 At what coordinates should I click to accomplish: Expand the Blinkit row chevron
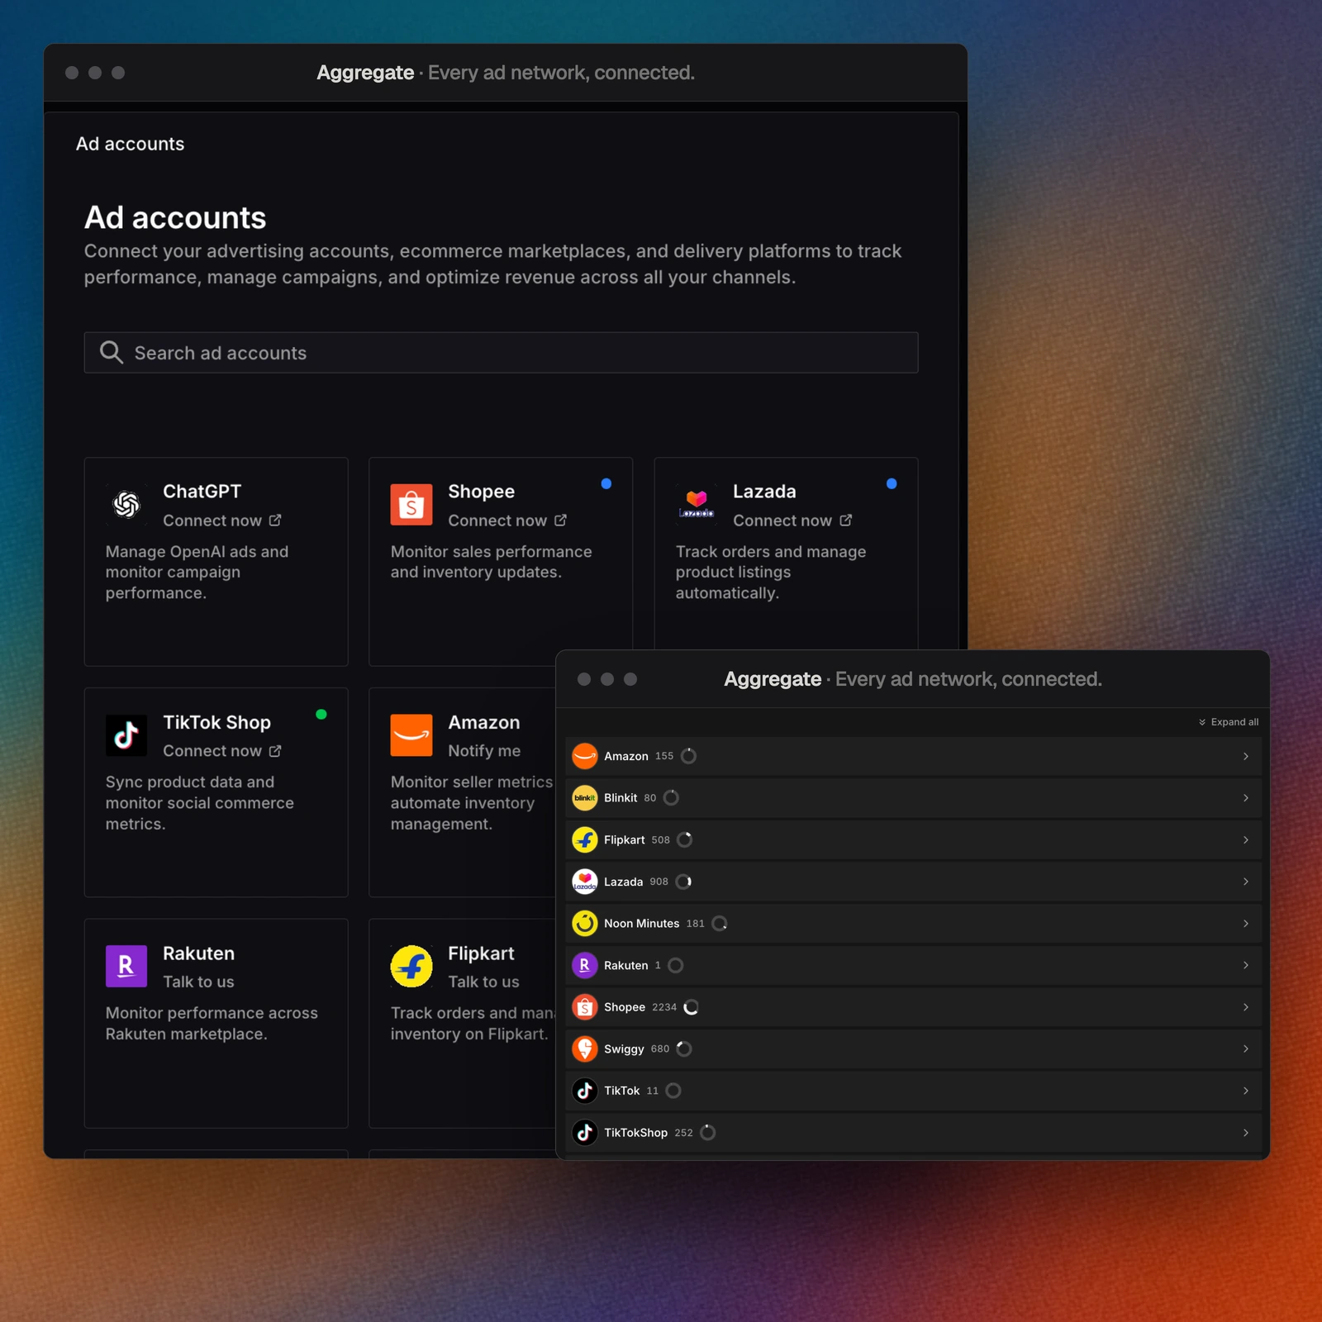coord(1246,798)
